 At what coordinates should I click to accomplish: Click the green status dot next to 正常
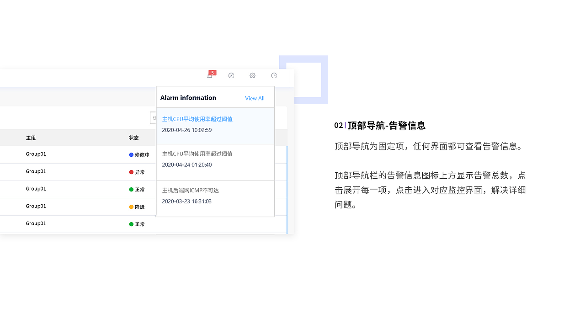[x=131, y=189]
